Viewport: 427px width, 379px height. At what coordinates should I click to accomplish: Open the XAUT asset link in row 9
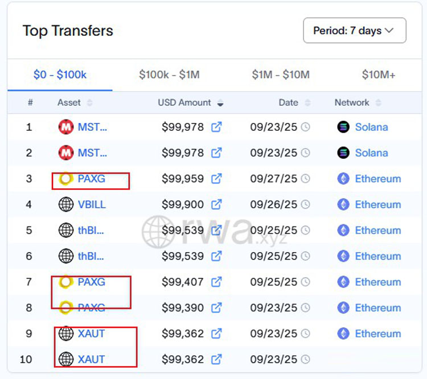click(x=91, y=333)
